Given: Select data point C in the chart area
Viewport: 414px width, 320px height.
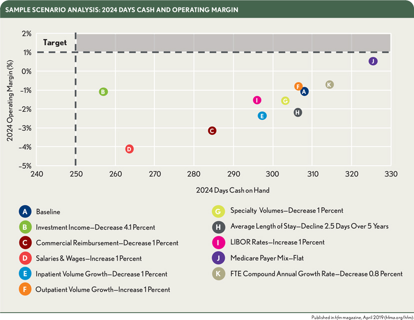Looking at the screenshot, I should pos(212,130).
